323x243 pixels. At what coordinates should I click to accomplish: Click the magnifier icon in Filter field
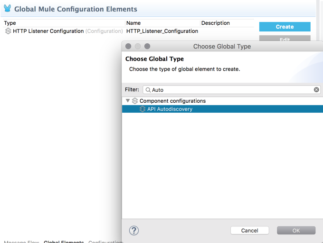point(148,90)
